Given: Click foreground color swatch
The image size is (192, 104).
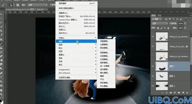Looking at the screenshot, I should [1, 101].
